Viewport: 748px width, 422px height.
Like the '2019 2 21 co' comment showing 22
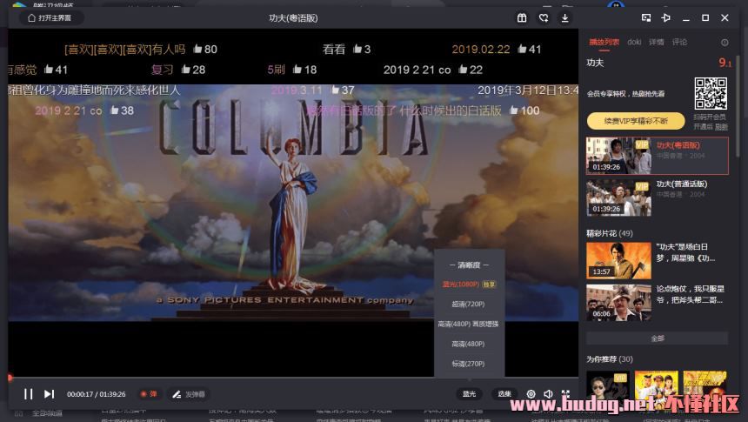(x=463, y=70)
